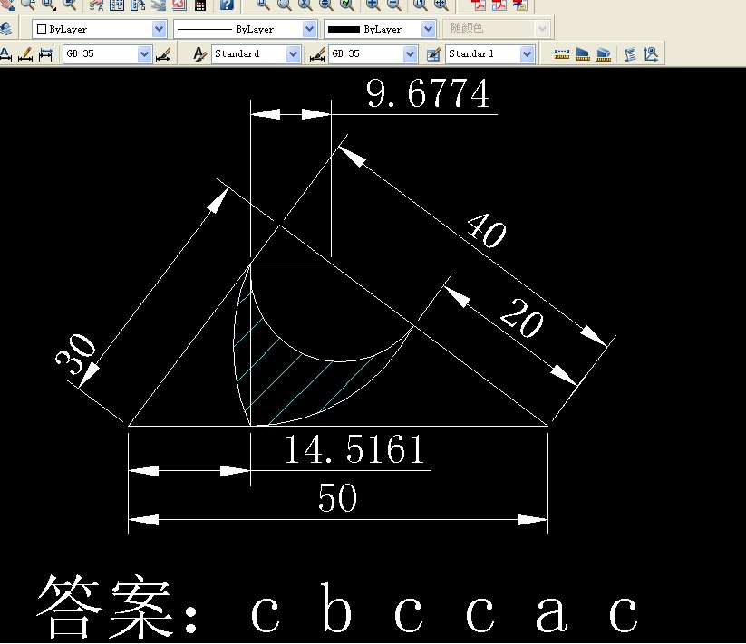Screen dimensions: 746x644
Task: Click the PDF icon with envelope badge
Action: pyautogui.click(x=520, y=5)
